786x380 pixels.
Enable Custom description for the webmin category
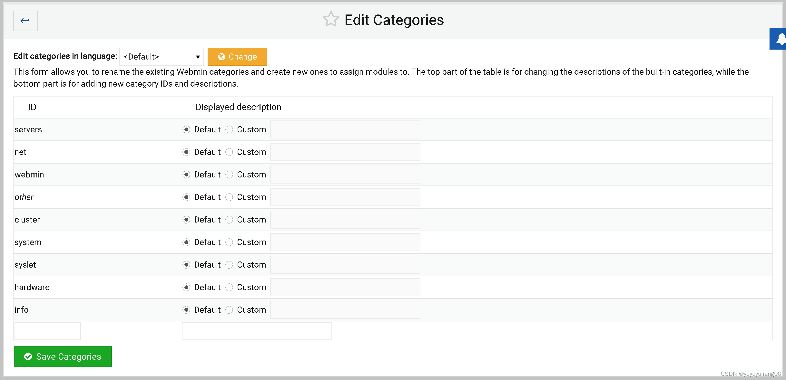229,175
